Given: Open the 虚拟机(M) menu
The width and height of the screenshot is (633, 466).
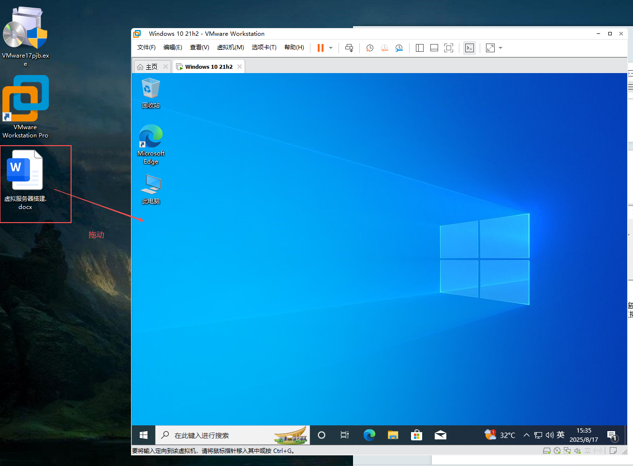Looking at the screenshot, I should [231, 47].
